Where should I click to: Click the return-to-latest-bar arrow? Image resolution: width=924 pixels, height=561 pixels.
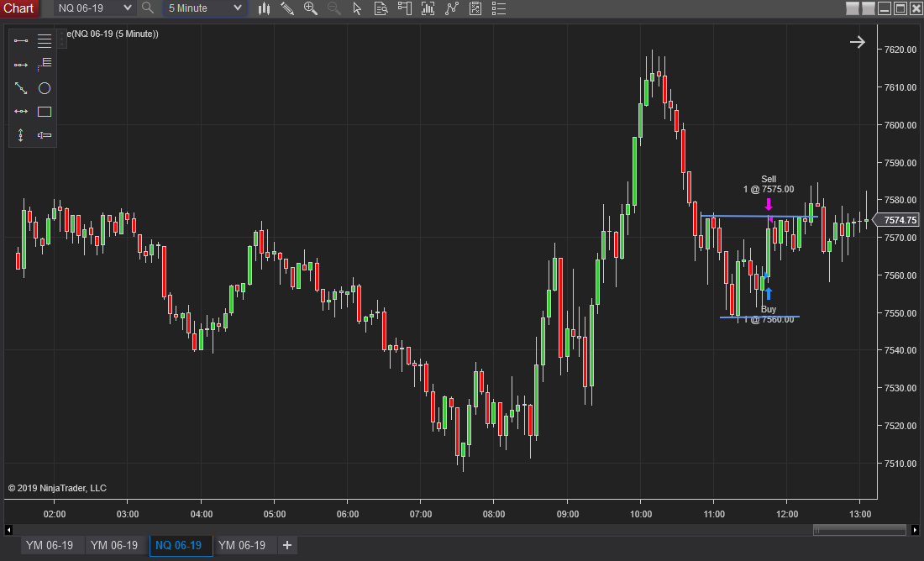click(858, 42)
